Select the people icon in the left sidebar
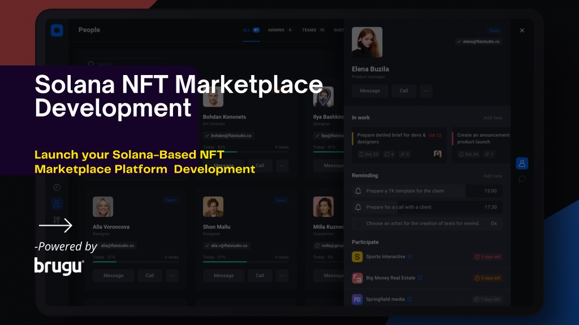This screenshot has height=325, width=579. pyautogui.click(x=57, y=203)
